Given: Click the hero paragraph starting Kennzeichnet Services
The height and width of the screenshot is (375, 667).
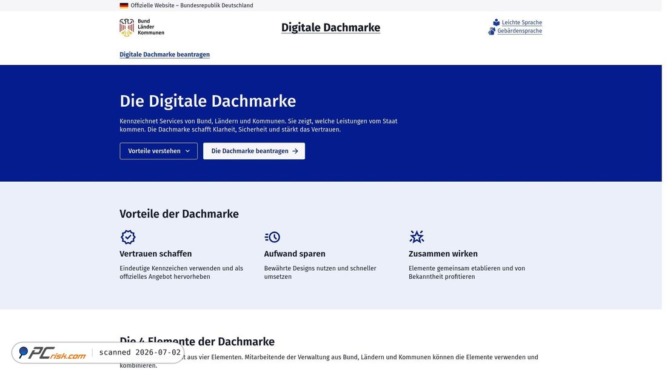Looking at the screenshot, I should pyautogui.click(x=258, y=125).
